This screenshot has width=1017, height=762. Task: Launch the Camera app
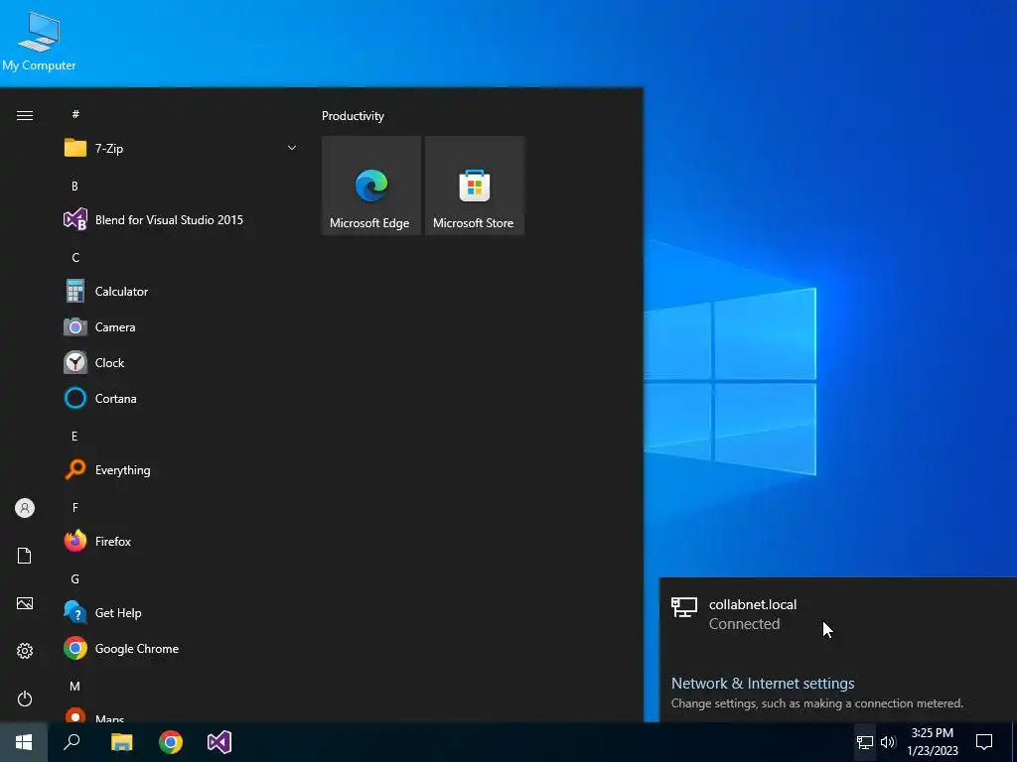coord(182,327)
